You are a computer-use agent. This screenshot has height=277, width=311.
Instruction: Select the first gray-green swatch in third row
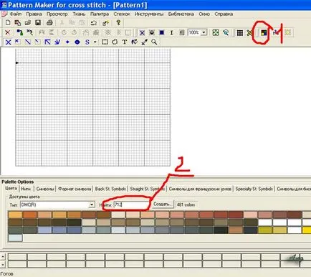(x=15, y=230)
